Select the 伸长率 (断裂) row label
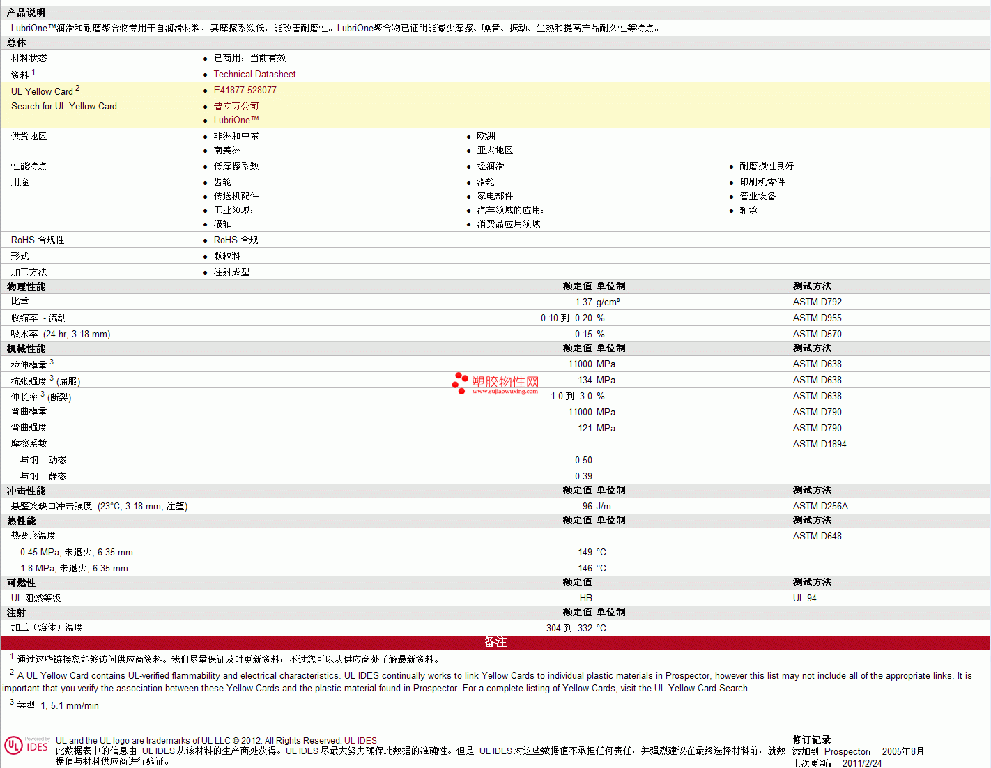 41,396
